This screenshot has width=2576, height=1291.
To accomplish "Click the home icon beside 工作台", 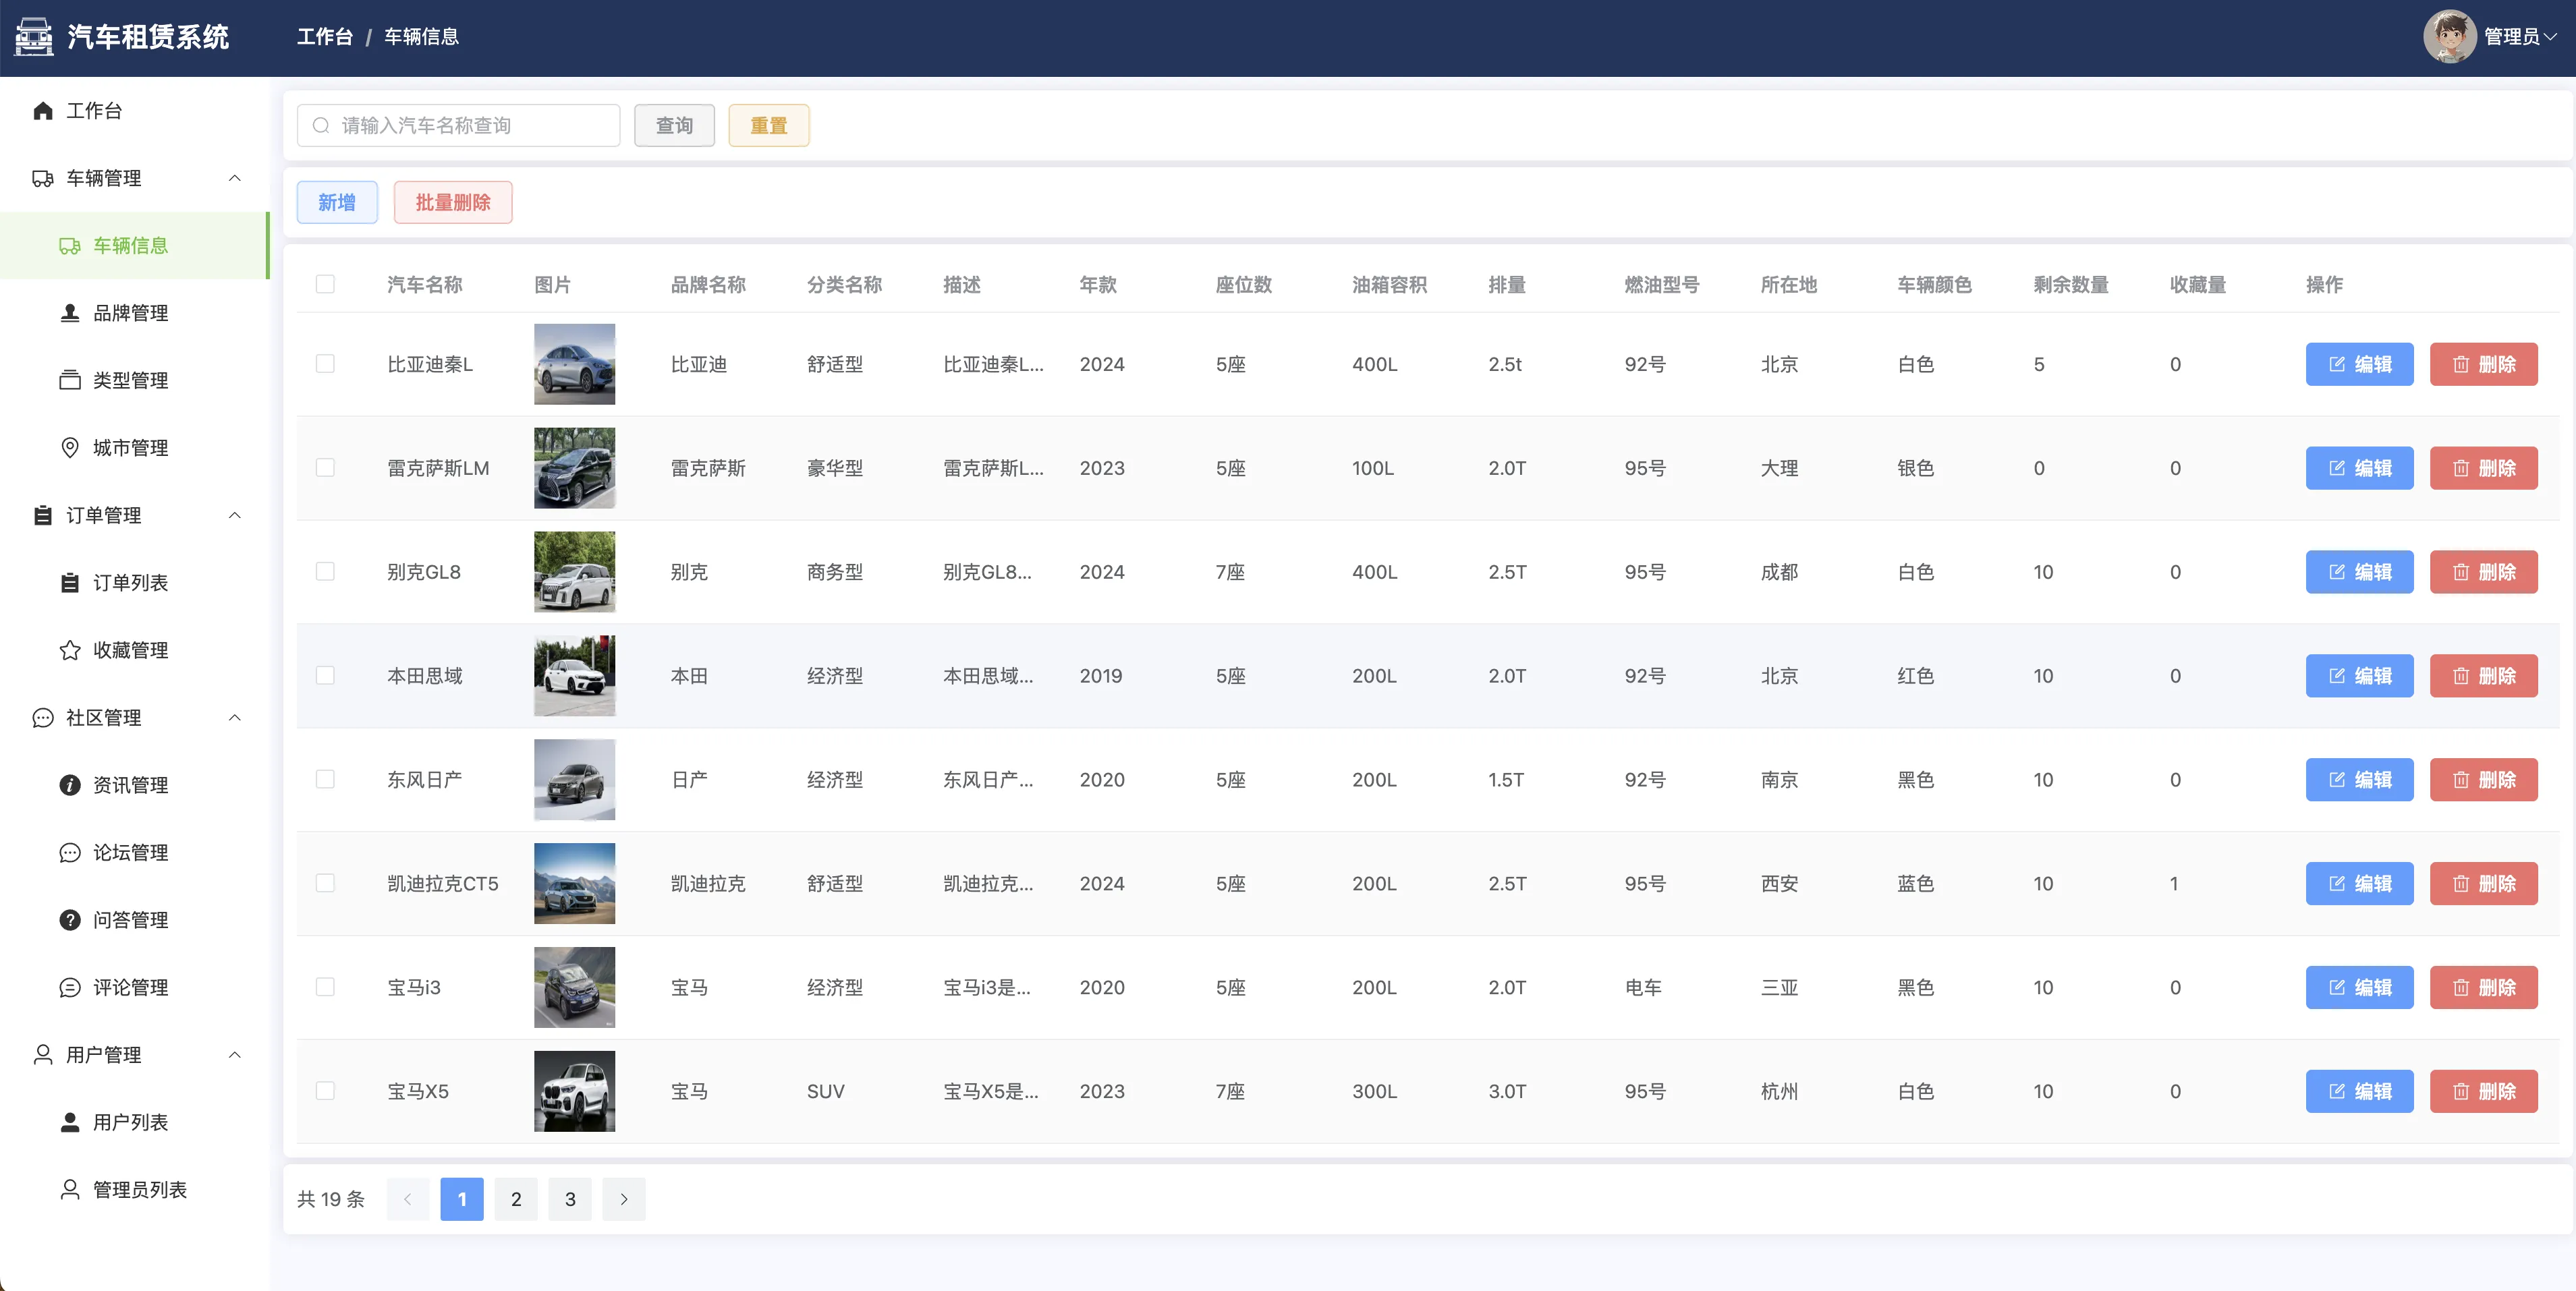I will tap(42, 111).
